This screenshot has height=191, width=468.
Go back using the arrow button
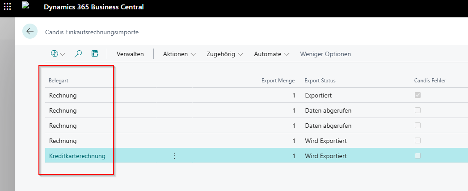tap(30, 32)
